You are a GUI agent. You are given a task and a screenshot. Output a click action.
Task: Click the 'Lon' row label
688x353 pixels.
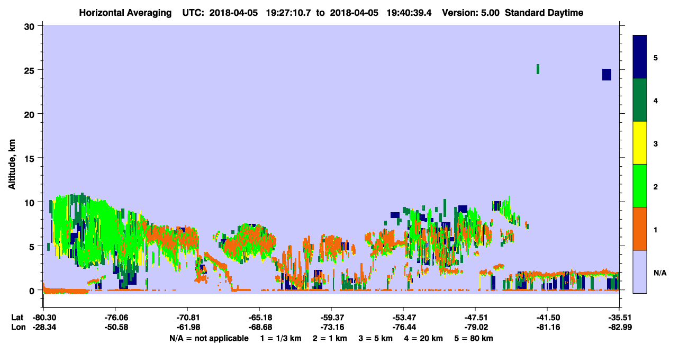(17, 328)
